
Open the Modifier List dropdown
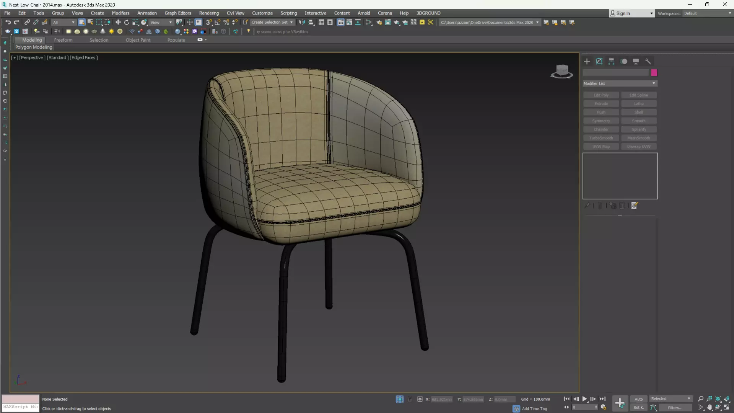click(620, 83)
